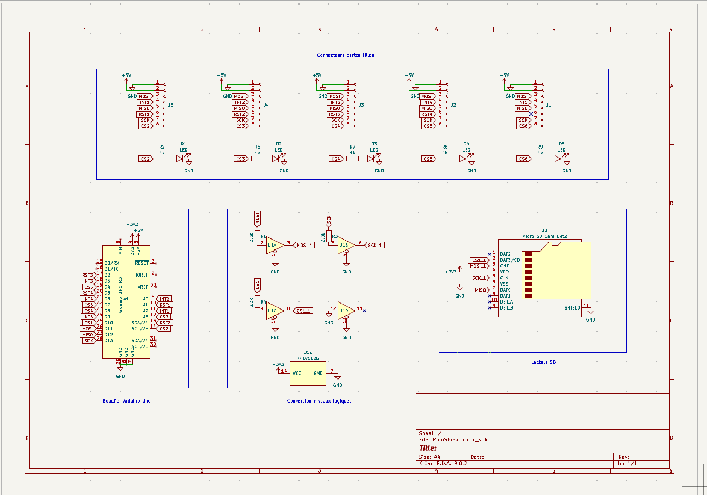
Task: Click the "Lecteur SD" caption text
Action: coord(543,362)
